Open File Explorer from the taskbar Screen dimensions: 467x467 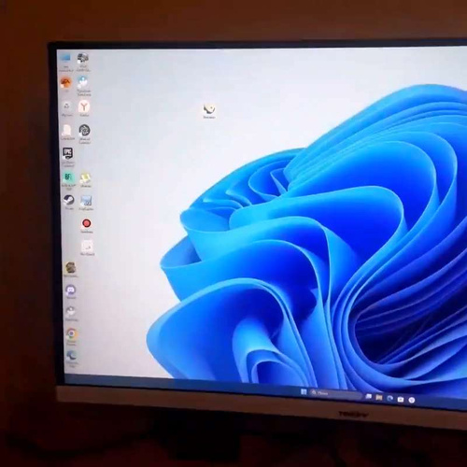379,397
